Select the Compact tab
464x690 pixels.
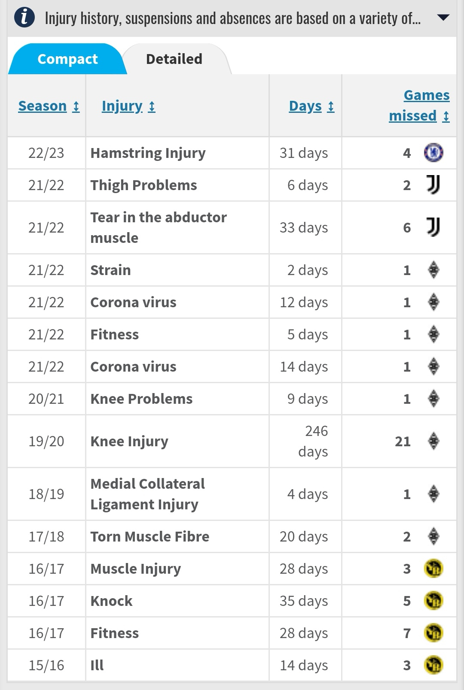[67, 59]
